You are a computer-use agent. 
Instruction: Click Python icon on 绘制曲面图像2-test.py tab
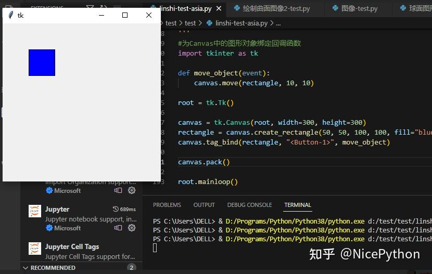click(x=237, y=8)
